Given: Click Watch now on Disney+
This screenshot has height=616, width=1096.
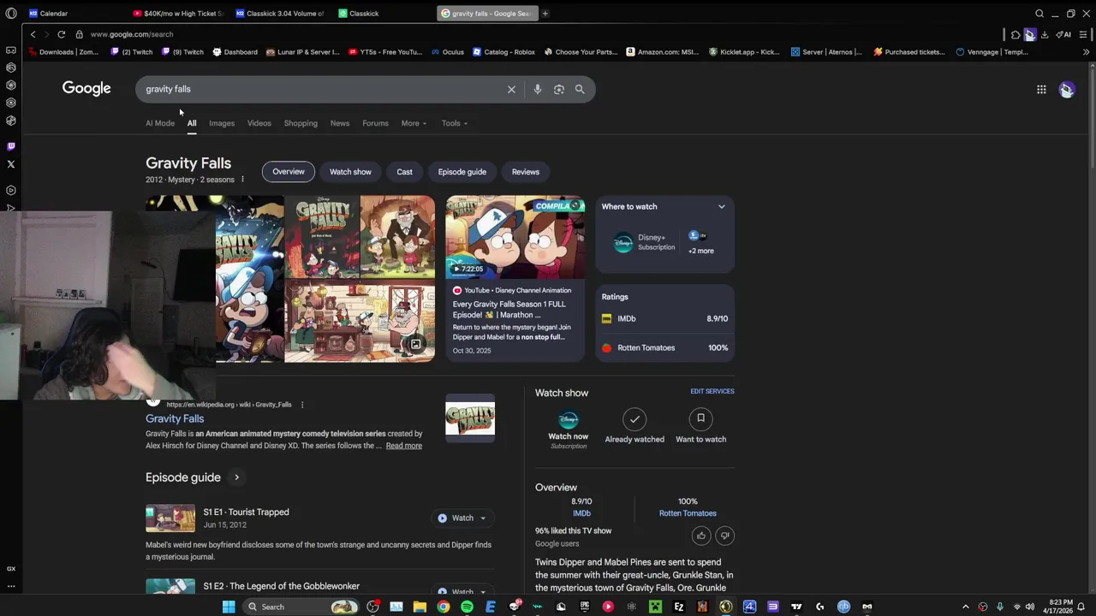Looking at the screenshot, I should point(568,429).
